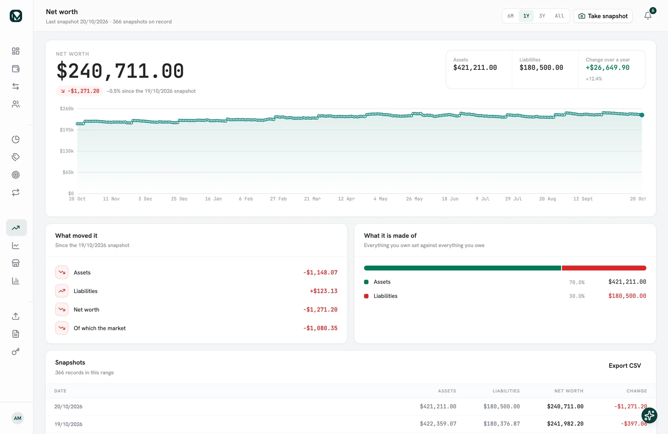The image size is (668, 434).
Task: Open the bar chart icon in sidebar
Action: click(x=16, y=281)
